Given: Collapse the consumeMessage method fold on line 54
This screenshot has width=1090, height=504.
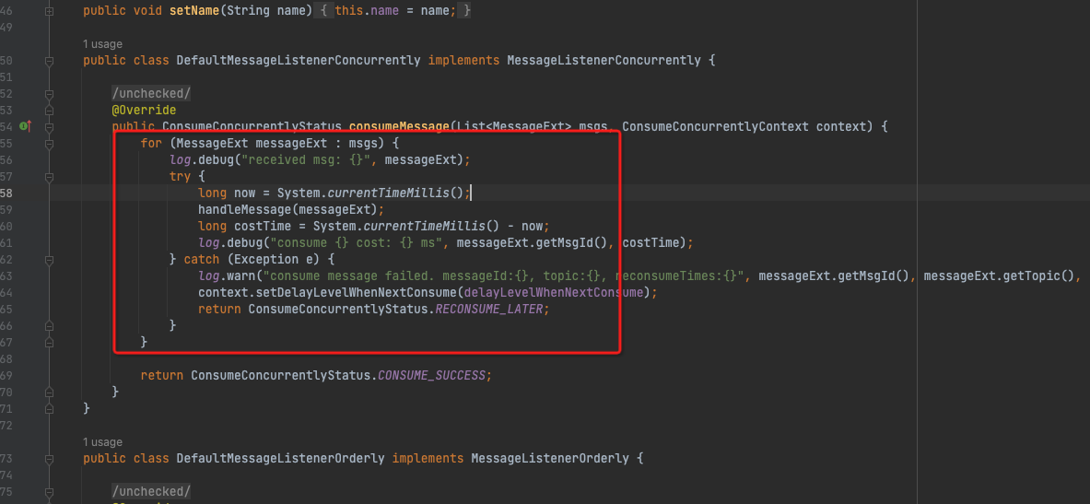Looking at the screenshot, I should [49, 126].
